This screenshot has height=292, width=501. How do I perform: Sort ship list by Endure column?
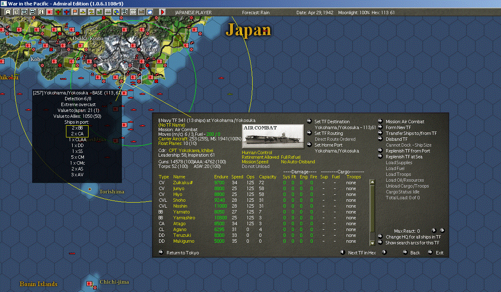[x=221, y=177]
